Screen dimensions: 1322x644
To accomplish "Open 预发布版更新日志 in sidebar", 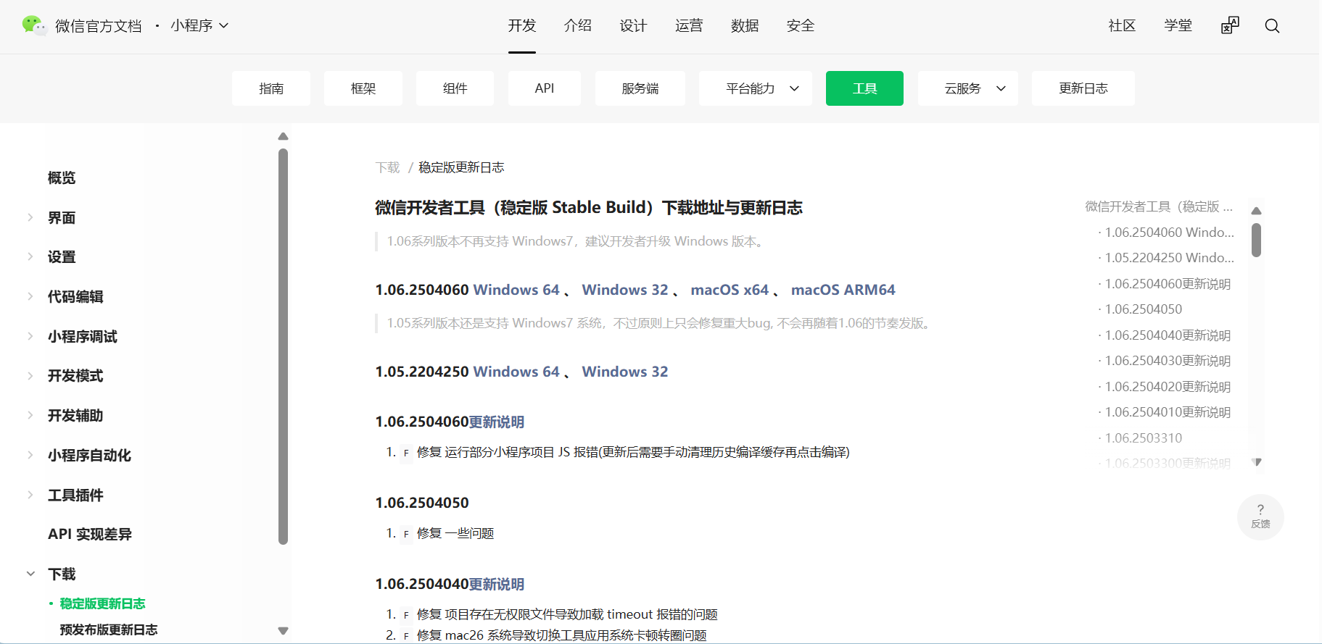I will (x=109, y=630).
